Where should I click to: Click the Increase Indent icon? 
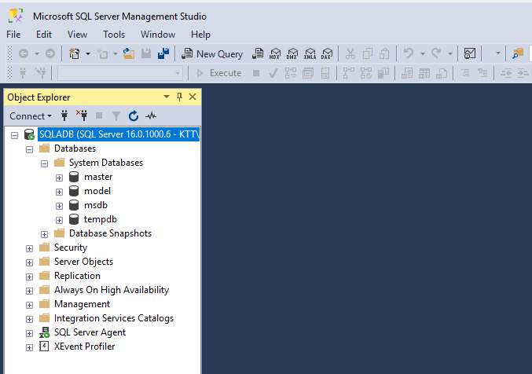[523, 73]
